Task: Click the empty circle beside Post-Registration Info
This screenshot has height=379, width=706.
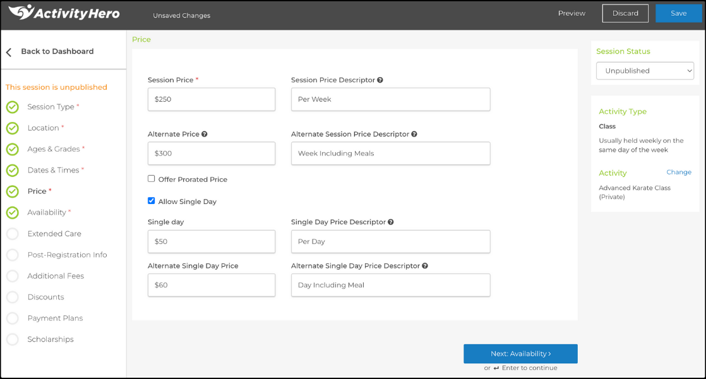Action: coord(13,255)
